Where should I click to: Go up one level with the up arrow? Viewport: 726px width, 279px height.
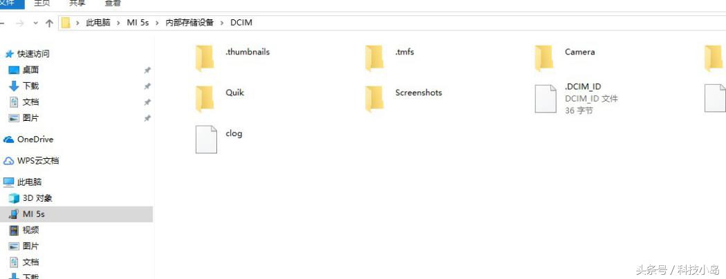coord(50,23)
